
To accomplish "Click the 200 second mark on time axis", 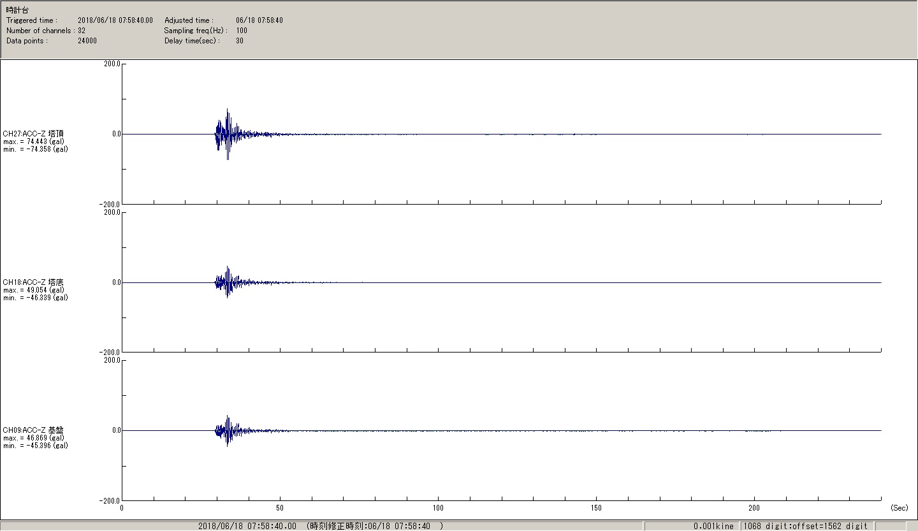I will click(754, 508).
